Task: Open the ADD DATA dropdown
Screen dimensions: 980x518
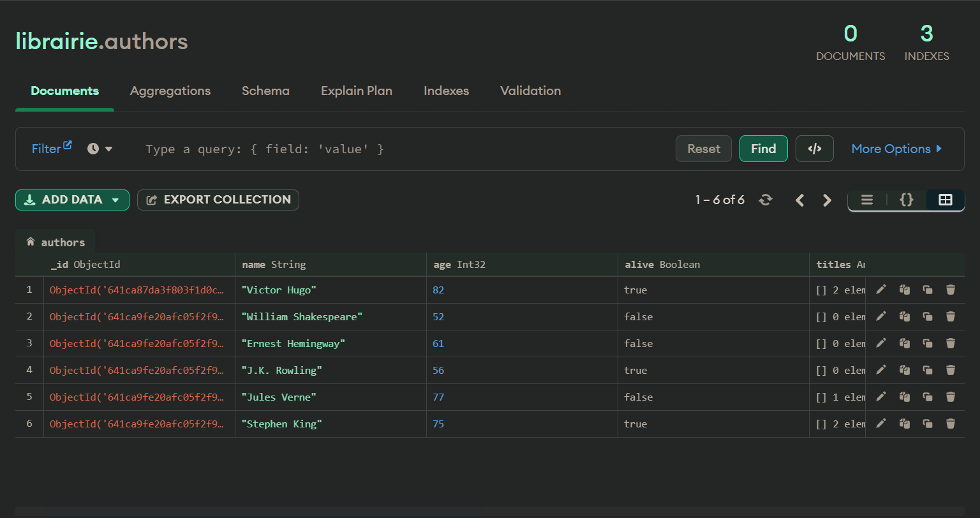Action: (72, 200)
